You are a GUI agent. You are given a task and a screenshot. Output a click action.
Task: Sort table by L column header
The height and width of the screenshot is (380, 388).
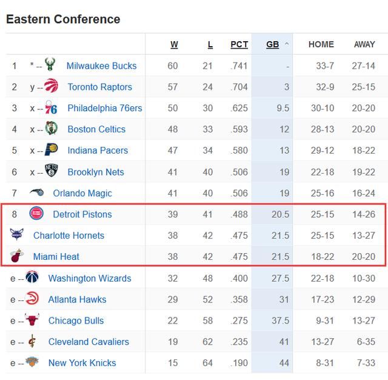[x=210, y=44]
